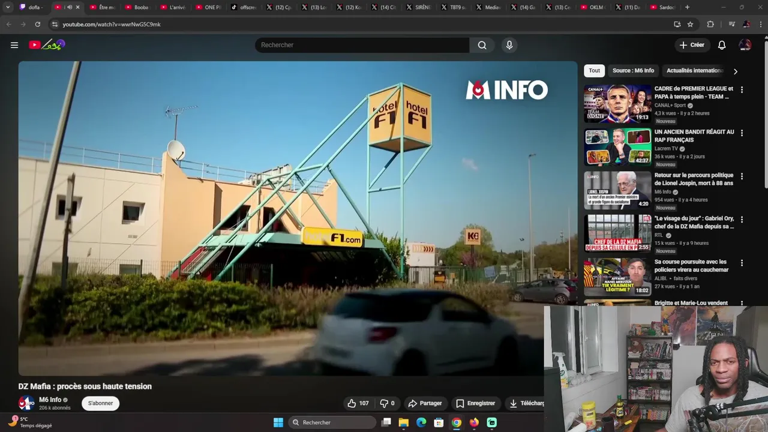Open YouTube notifications bell
The width and height of the screenshot is (768, 432).
[722, 45]
